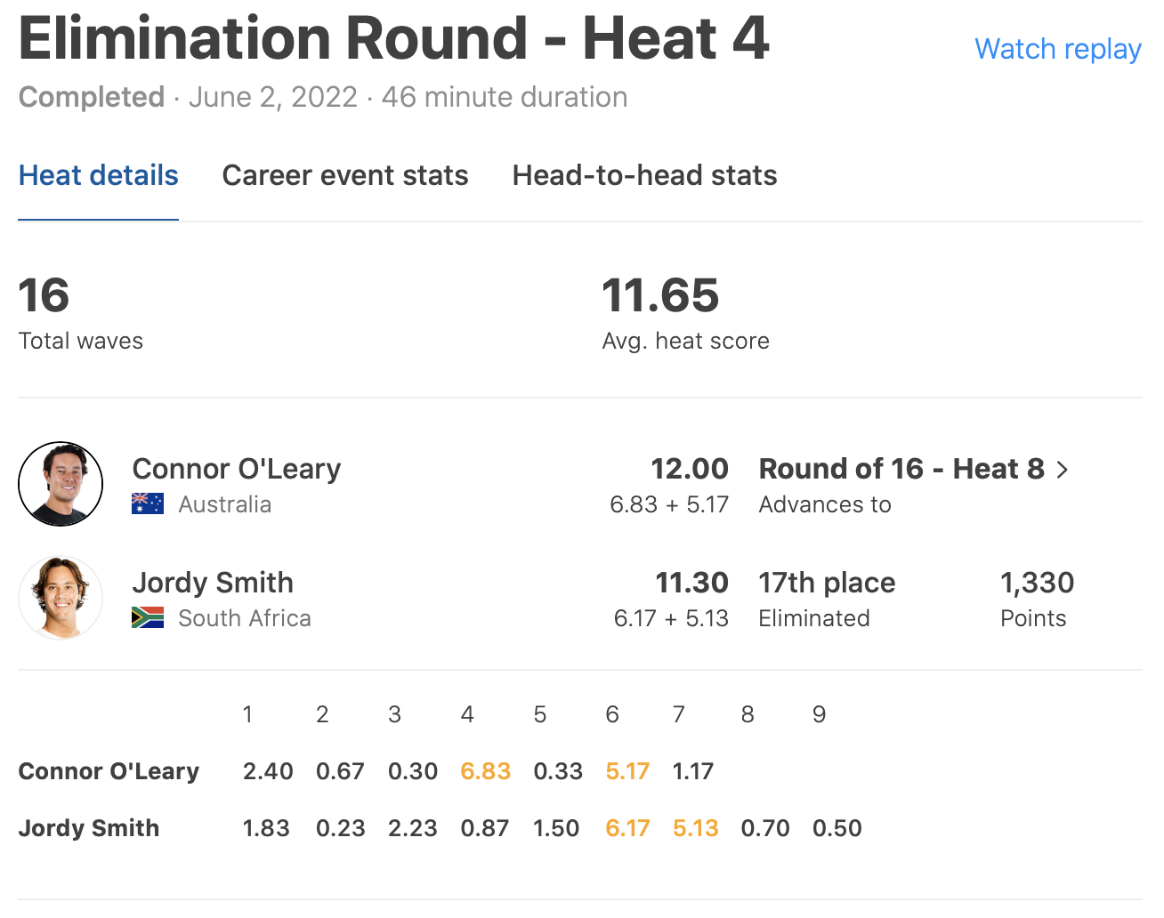Click Jordy Smith's 1,330 points value

point(1037,583)
